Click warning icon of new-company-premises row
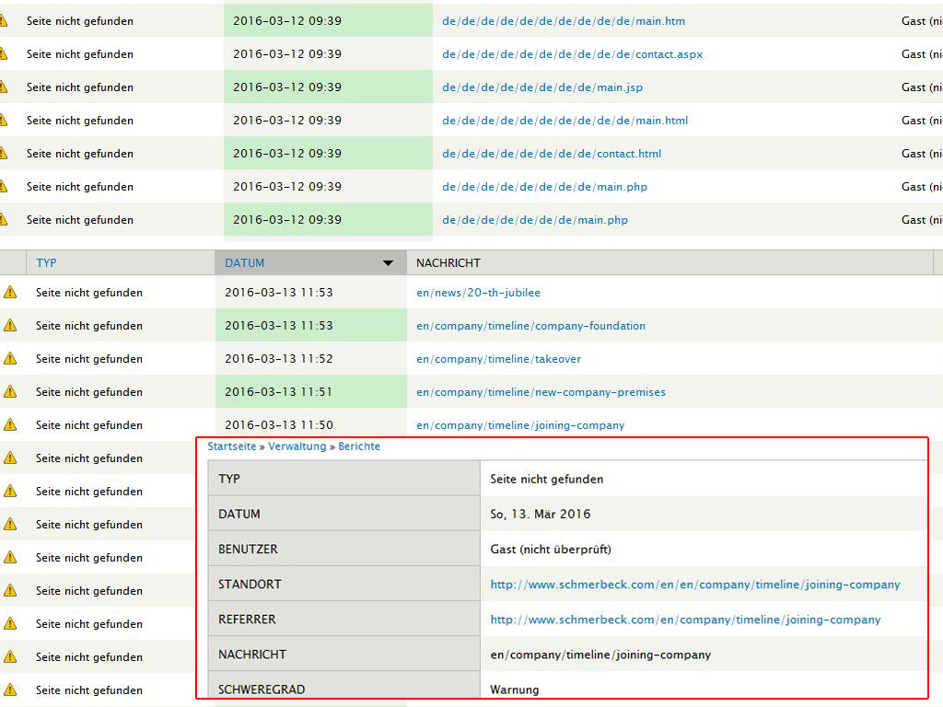943x707 pixels. pyautogui.click(x=10, y=391)
